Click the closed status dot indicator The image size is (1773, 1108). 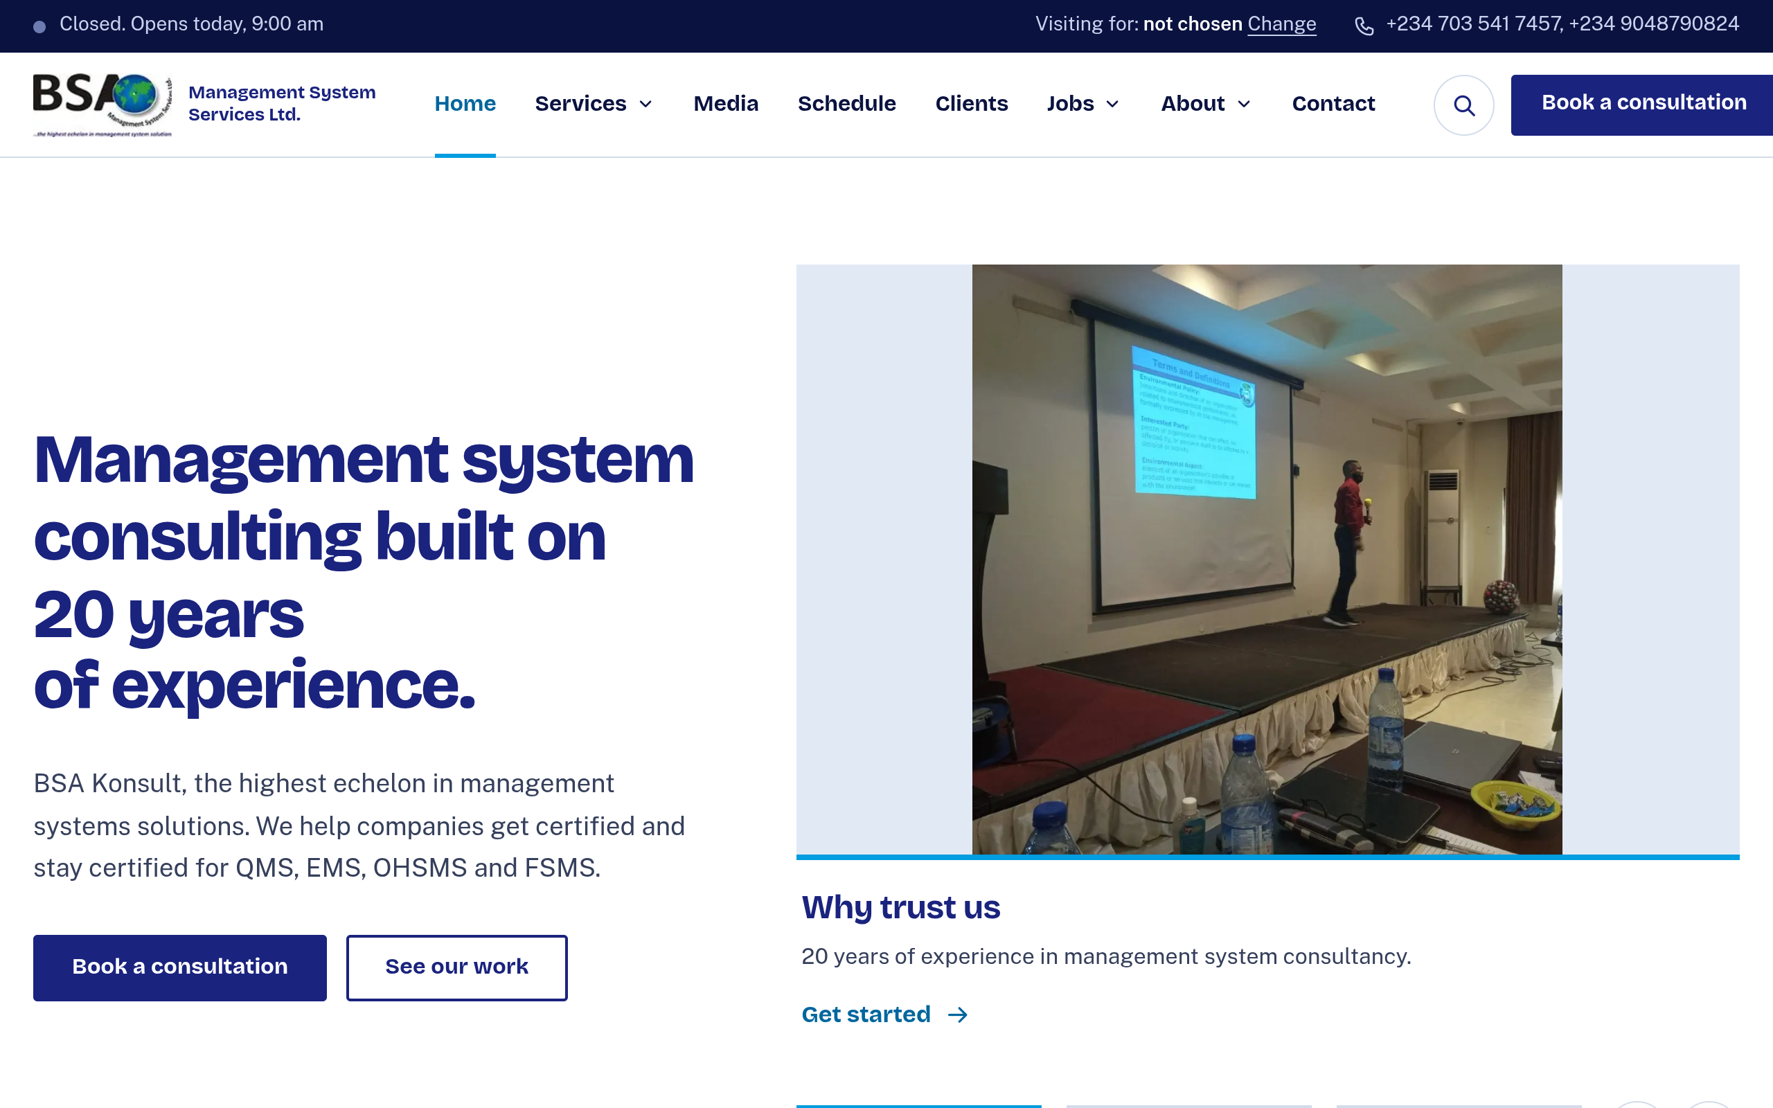pos(39,26)
